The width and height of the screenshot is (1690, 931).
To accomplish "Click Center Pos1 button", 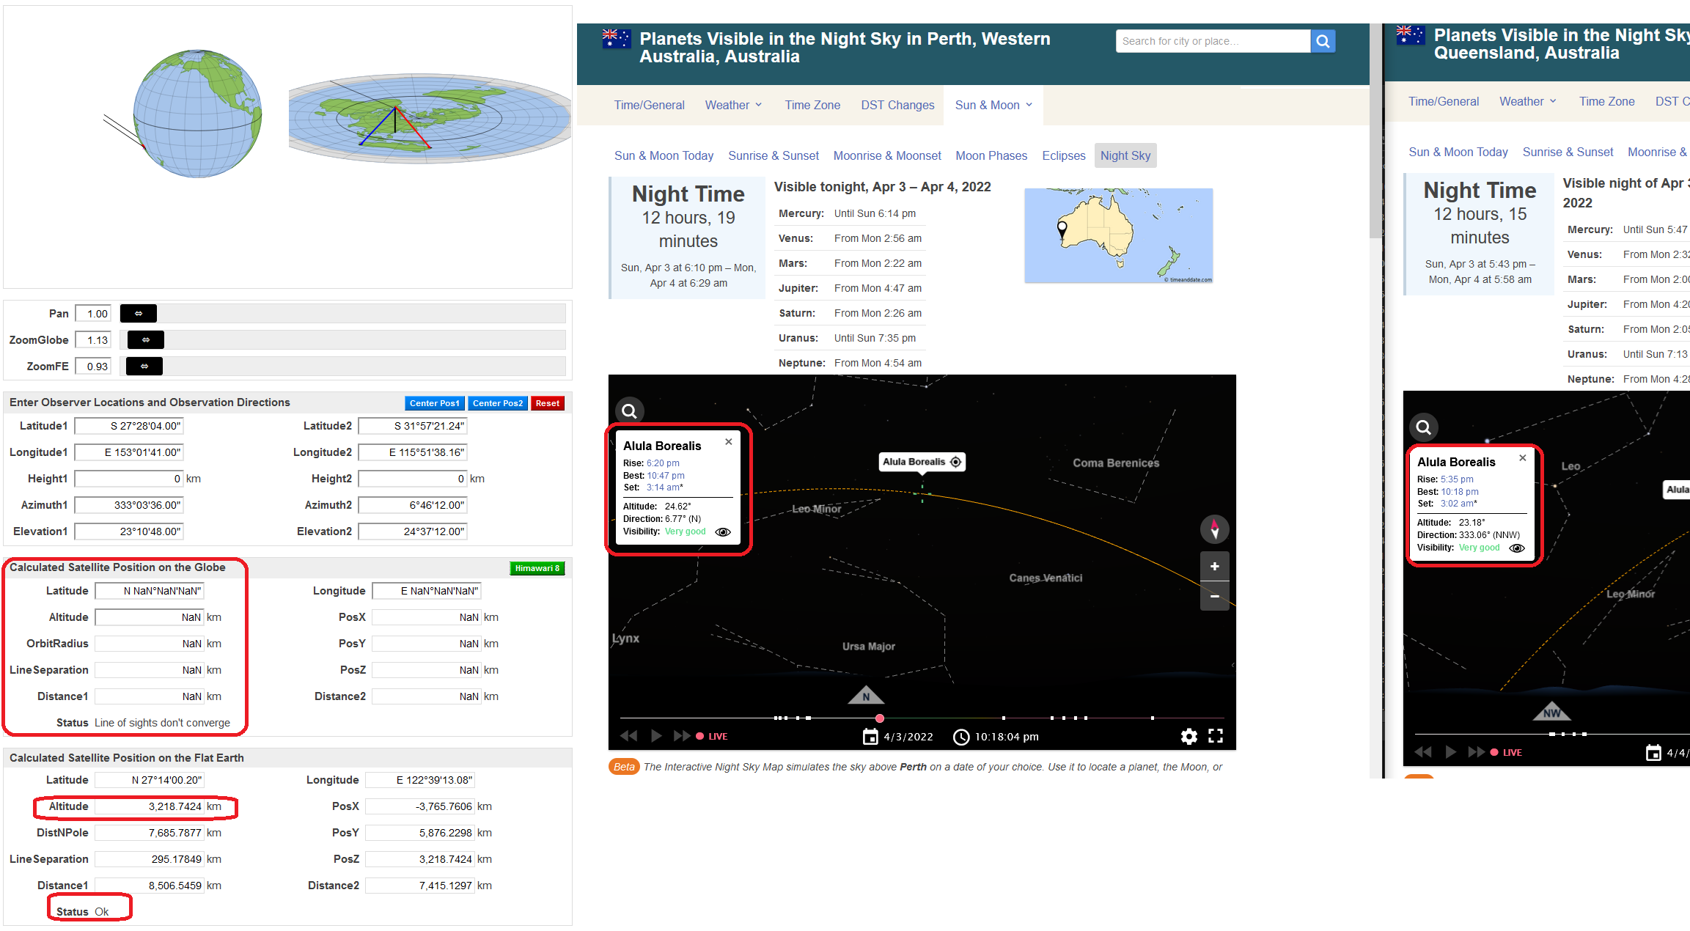I will [x=434, y=403].
